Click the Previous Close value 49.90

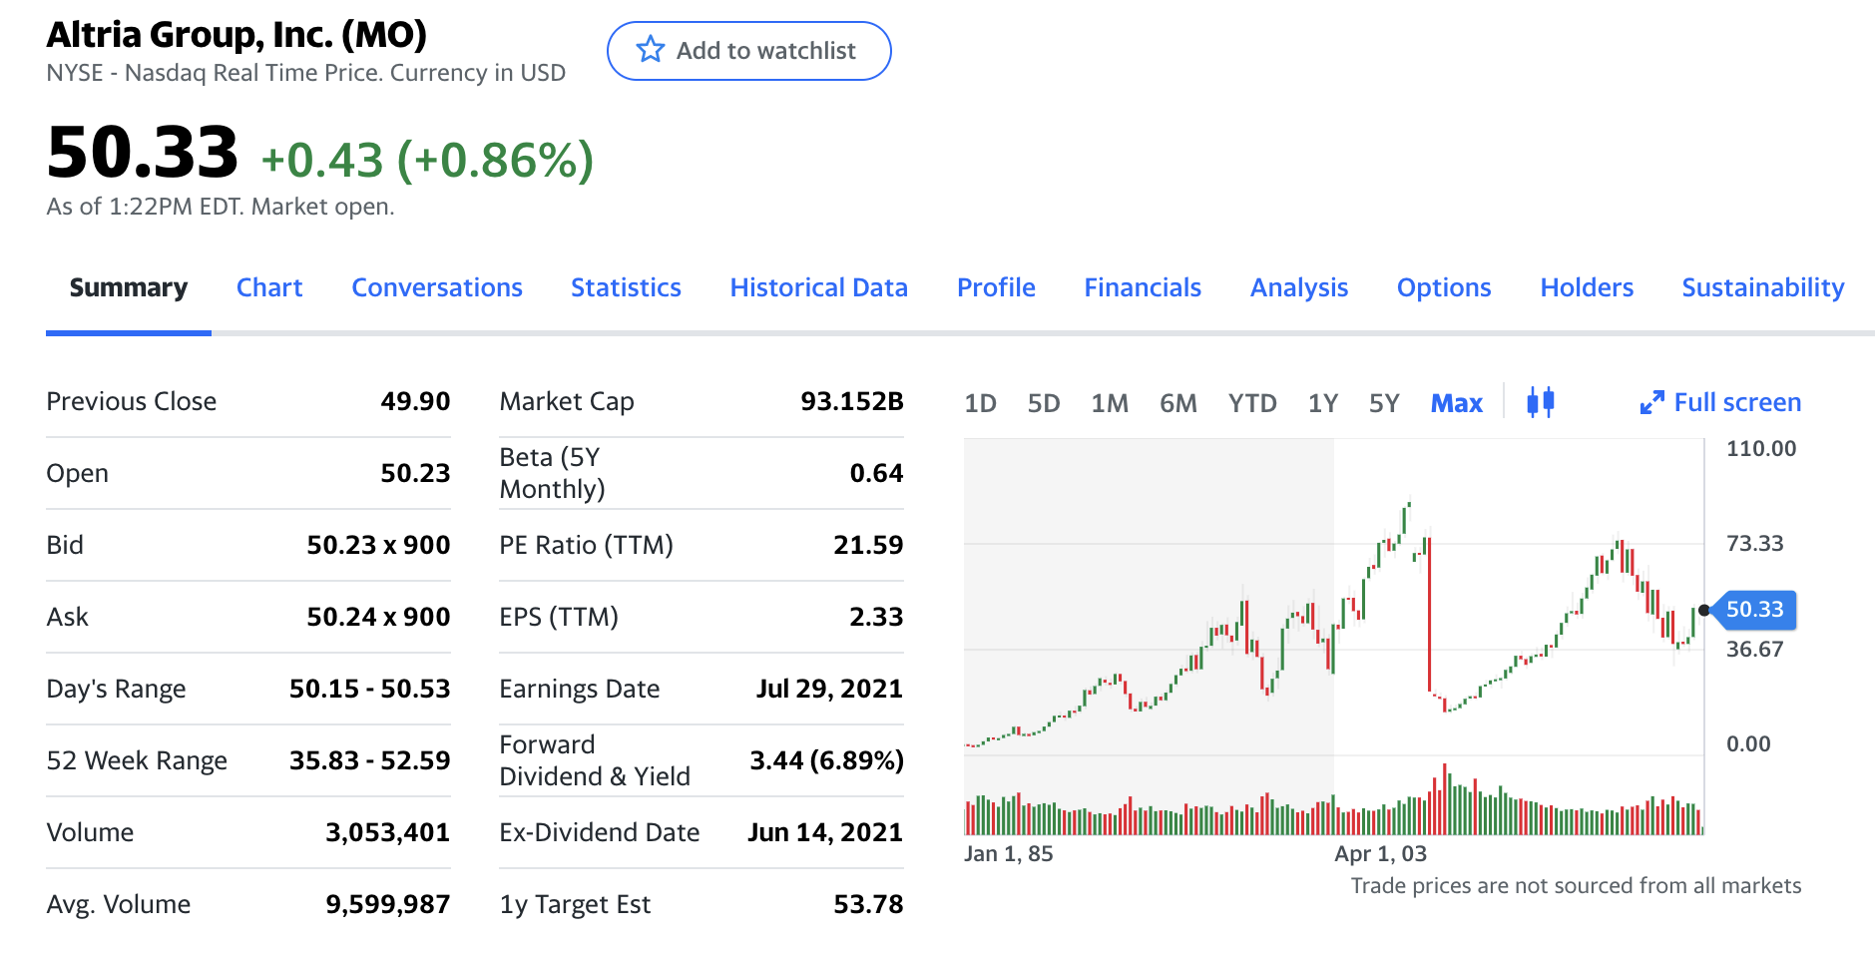pos(415,401)
